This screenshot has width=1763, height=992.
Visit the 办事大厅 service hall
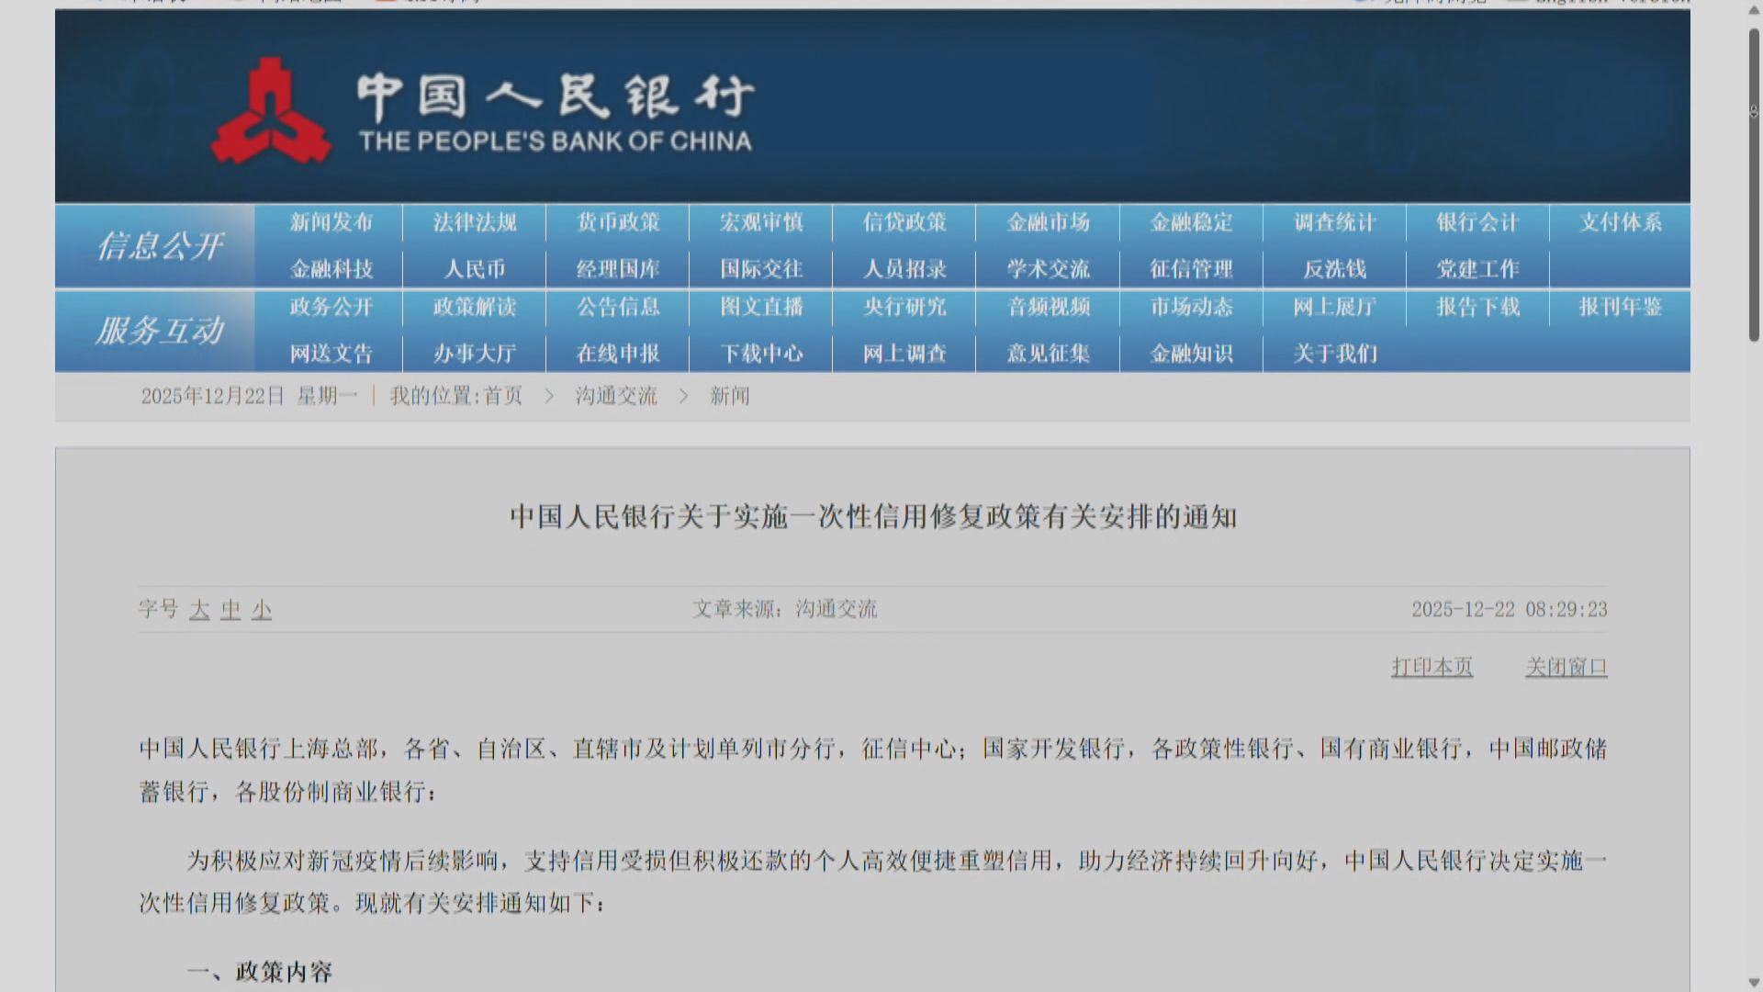472,353
